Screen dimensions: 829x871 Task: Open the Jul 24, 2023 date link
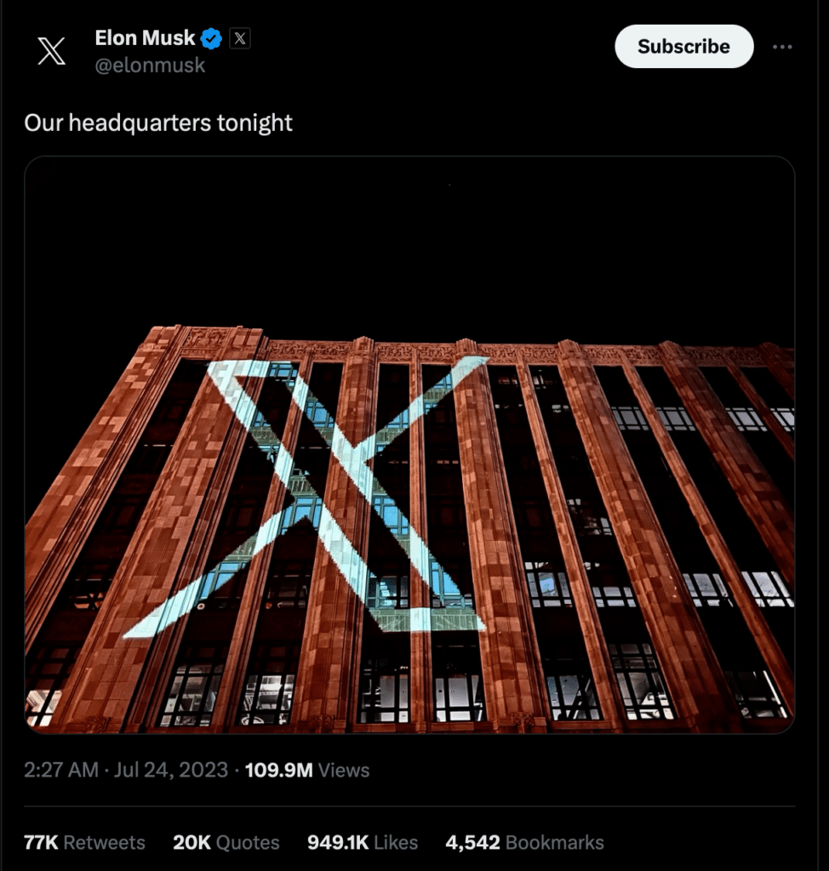[171, 770]
